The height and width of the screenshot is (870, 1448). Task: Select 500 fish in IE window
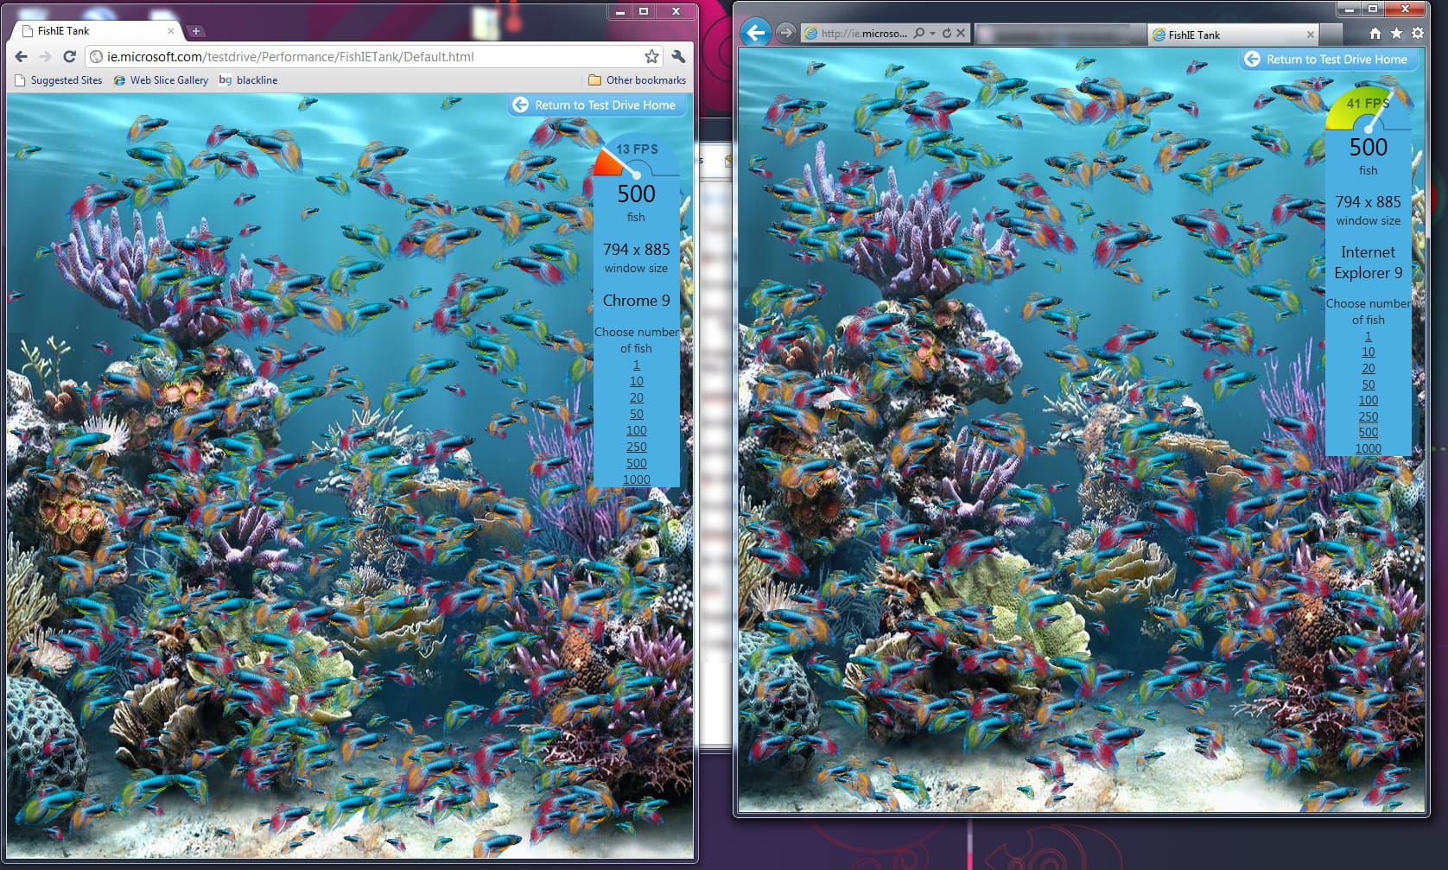1368,432
